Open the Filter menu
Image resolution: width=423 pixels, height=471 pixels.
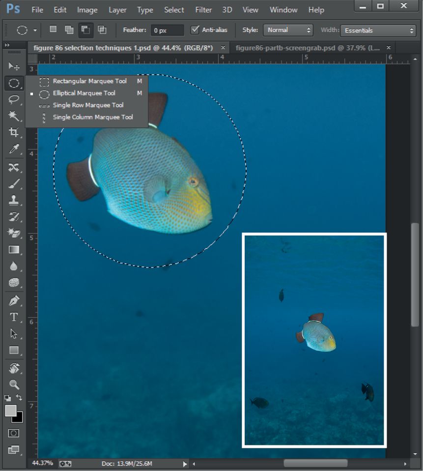click(x=203, y=10)
